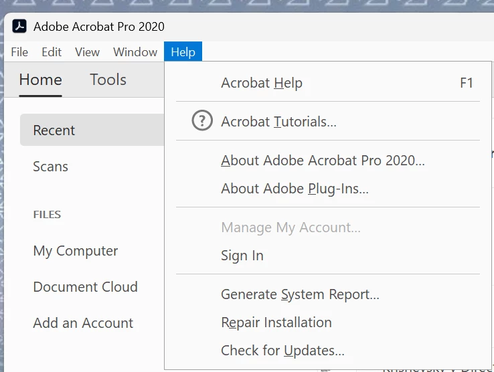Select Repair Installation
The height and width of the screenshot is (372, 494).
pos(276,322)
